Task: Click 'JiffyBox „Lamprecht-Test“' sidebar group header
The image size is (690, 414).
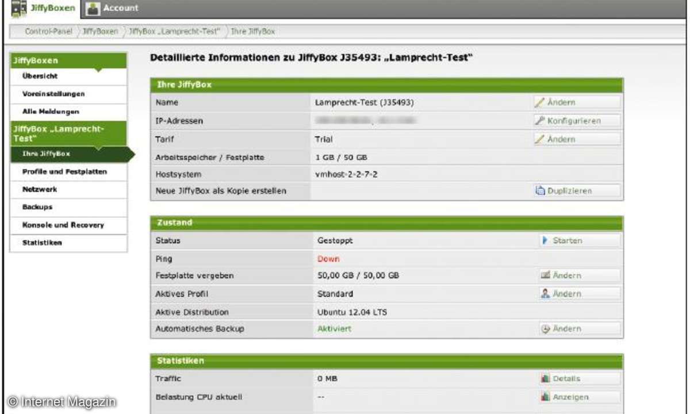Action: click(68, 133)
